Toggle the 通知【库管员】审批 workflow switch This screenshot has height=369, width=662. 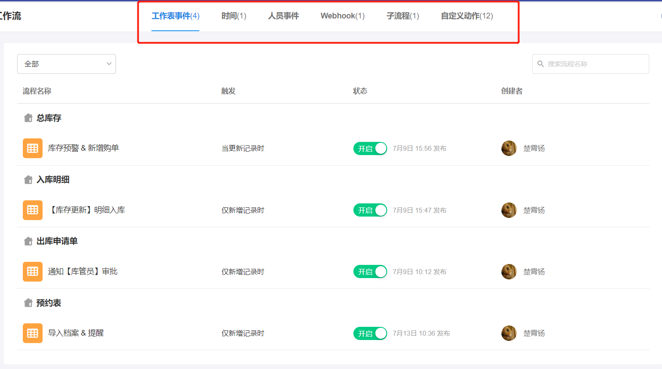pyautogui.click(x=370, y=271)
